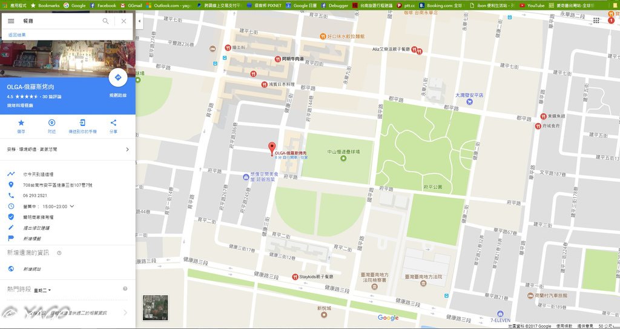Go back to results via 返回結果 link
620x329 pixels.
17,35
